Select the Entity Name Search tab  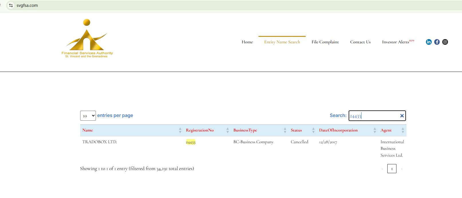282,42
